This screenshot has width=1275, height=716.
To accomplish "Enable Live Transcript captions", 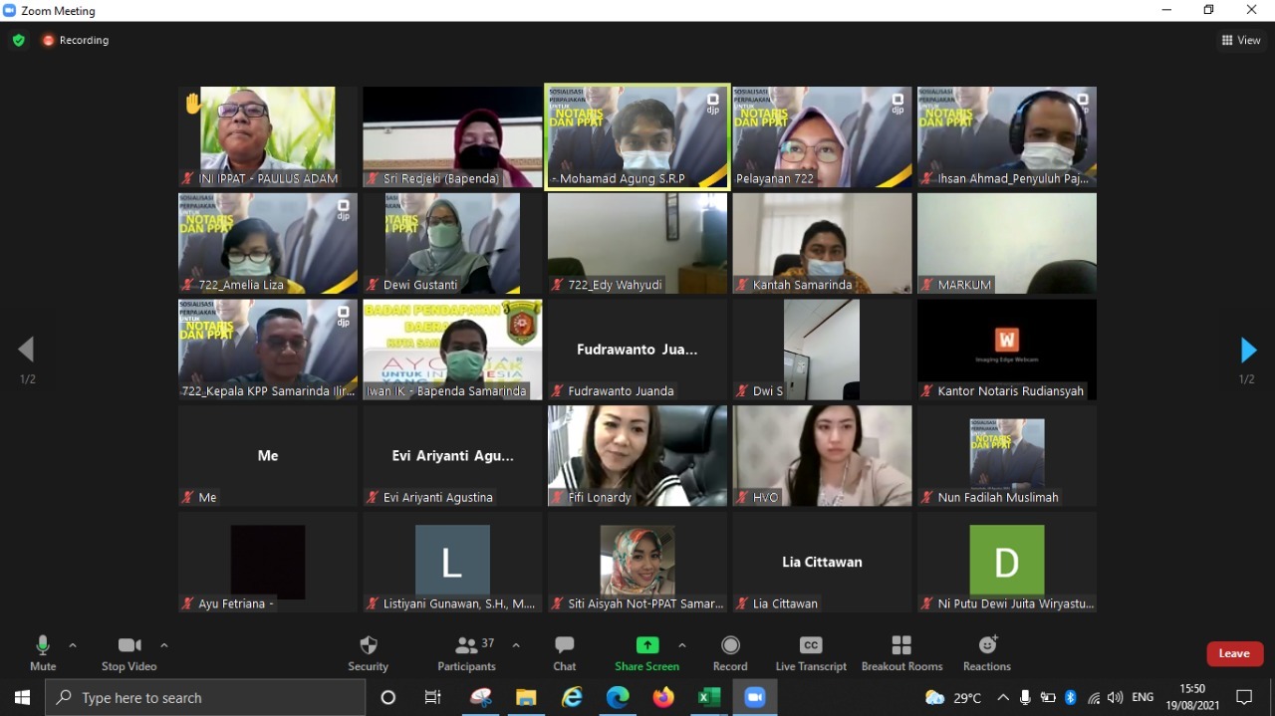I will [x=811, y=652].
